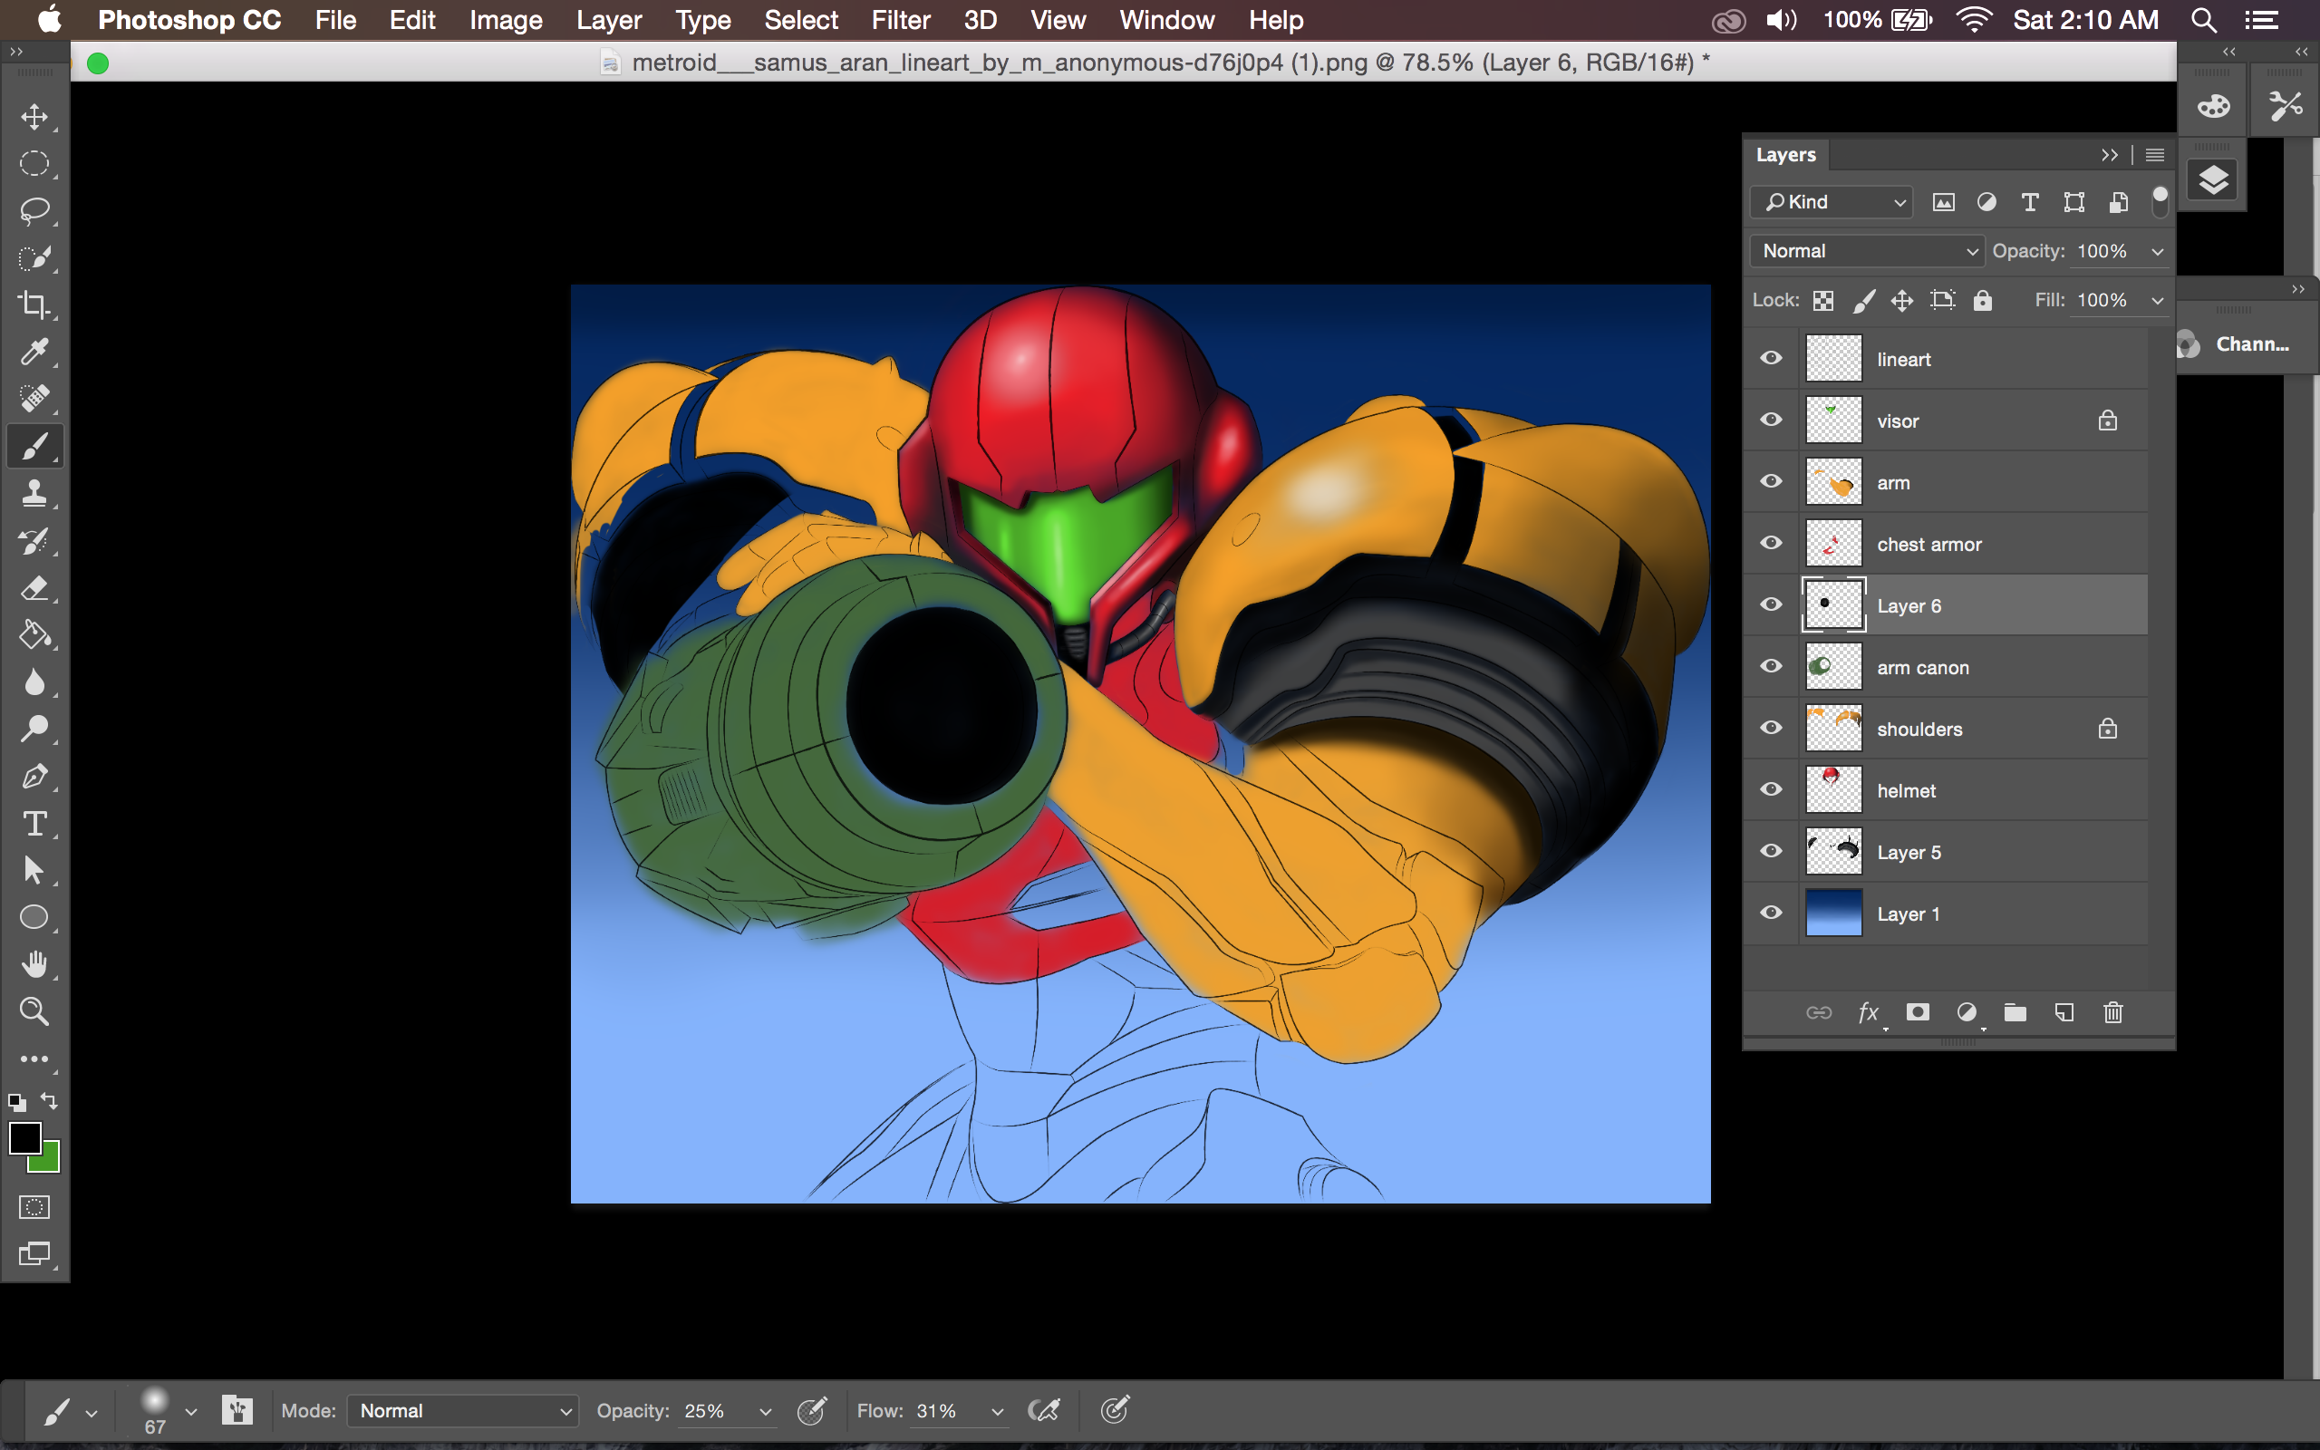Hide the arm canon layer

click(1771, 665)
